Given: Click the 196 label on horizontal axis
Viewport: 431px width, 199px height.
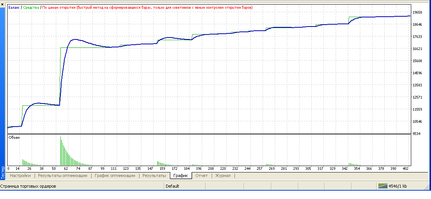Looking at the screenshot, I should tap(199, 168).
